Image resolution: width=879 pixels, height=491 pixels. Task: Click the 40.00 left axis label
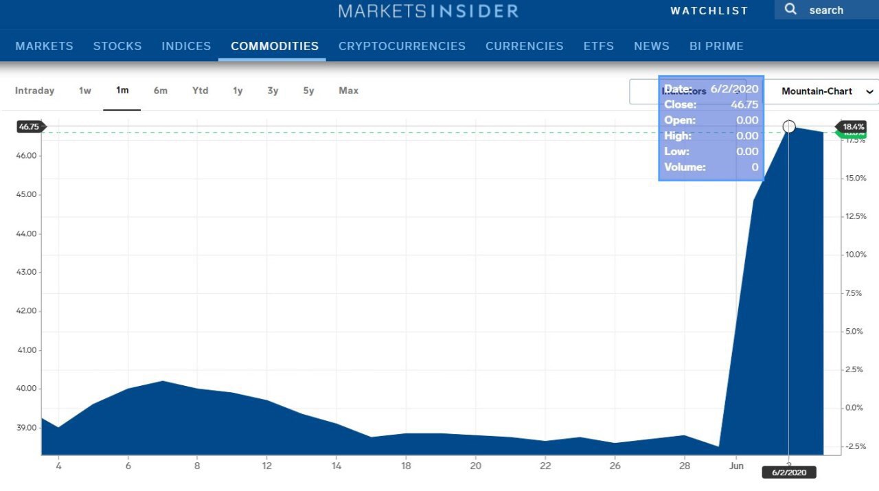pos(27,389)
